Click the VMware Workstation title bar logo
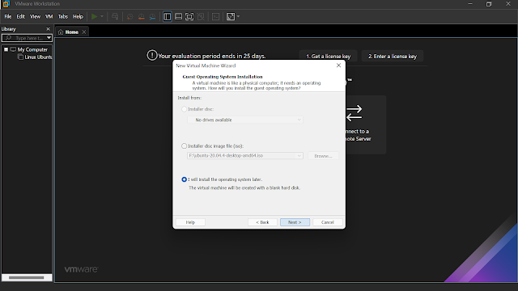This screenshot has width=518, height=291. 6,3
